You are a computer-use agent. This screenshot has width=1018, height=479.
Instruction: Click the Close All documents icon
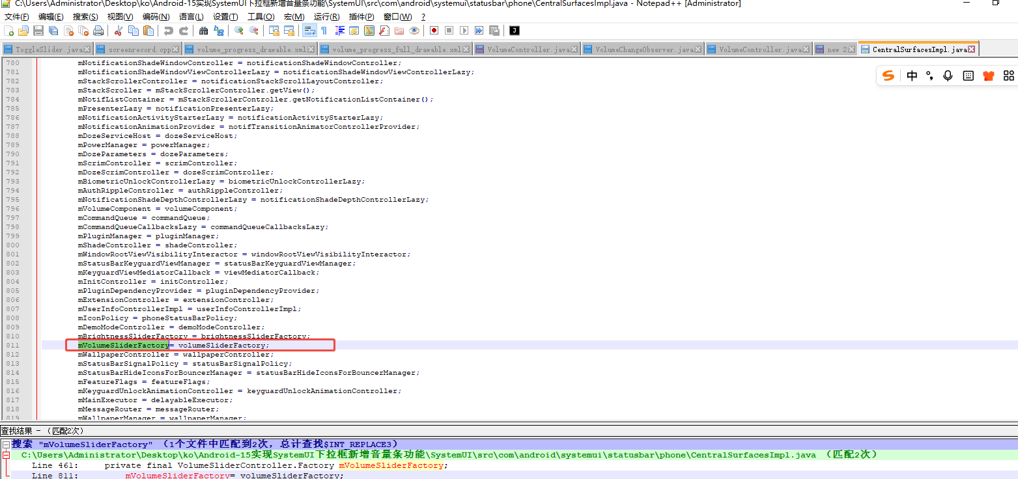tap(83, 31)
